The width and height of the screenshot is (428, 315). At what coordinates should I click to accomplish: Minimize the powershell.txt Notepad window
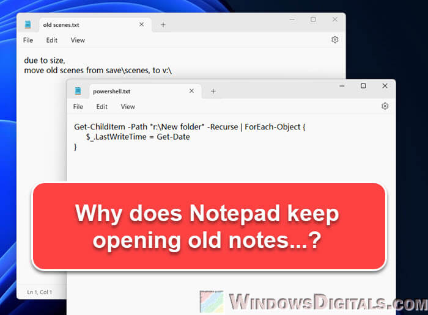point(342,86)
